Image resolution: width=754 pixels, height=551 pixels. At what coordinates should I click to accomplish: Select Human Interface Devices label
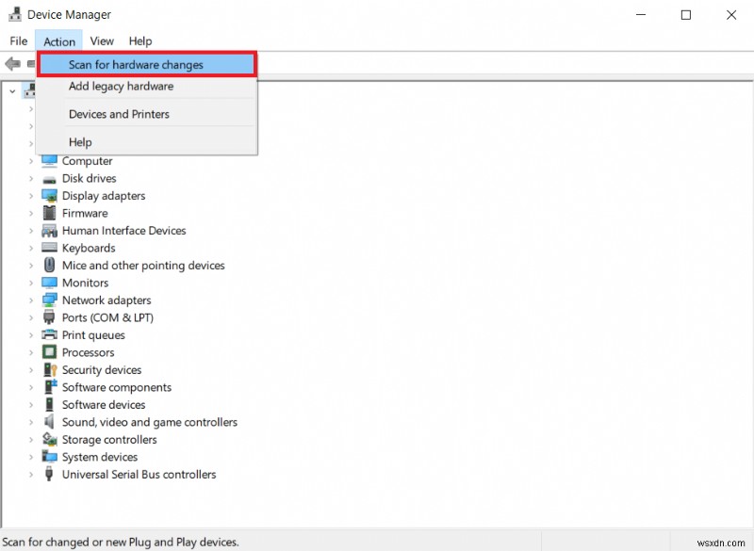coord(123,231)
